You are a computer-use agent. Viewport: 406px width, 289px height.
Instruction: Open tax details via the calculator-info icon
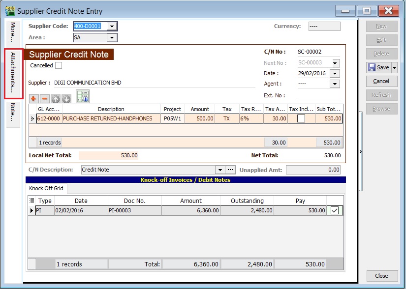(83, 97)
